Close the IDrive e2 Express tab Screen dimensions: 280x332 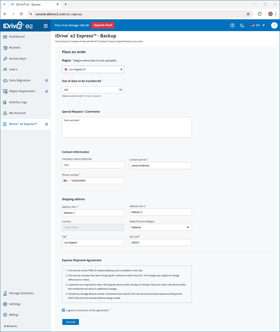(58, 4)
